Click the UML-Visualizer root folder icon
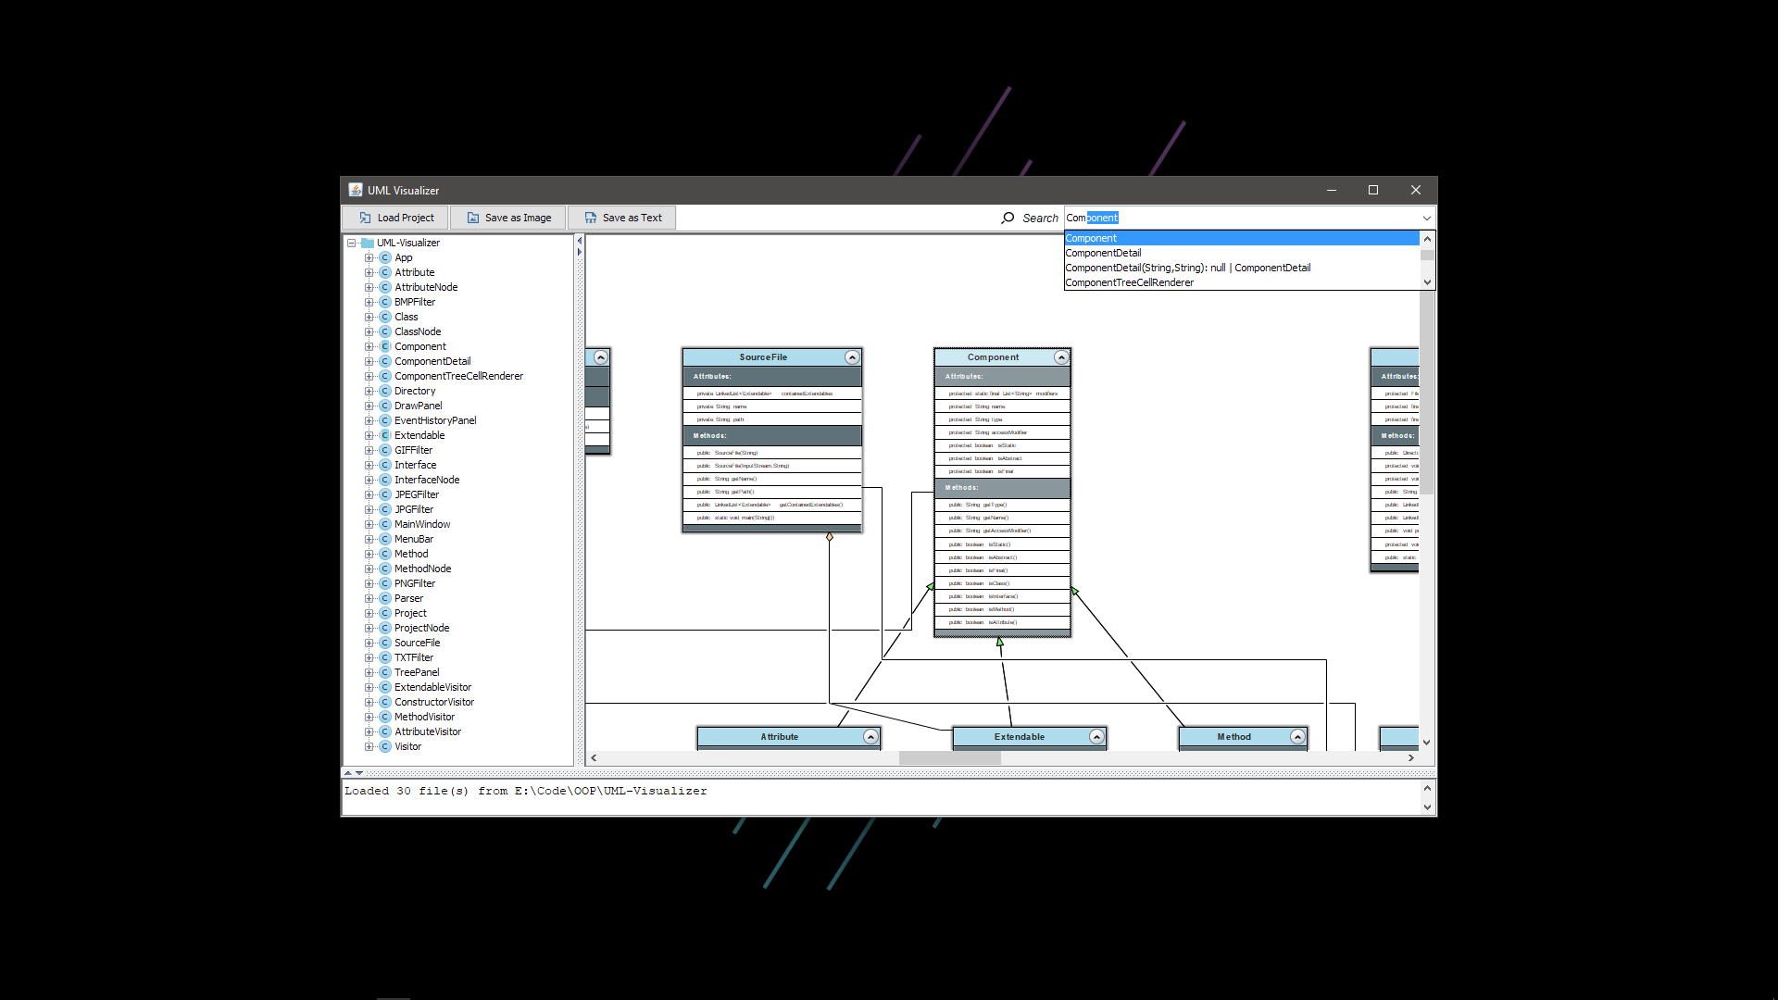 coord(368,243)
